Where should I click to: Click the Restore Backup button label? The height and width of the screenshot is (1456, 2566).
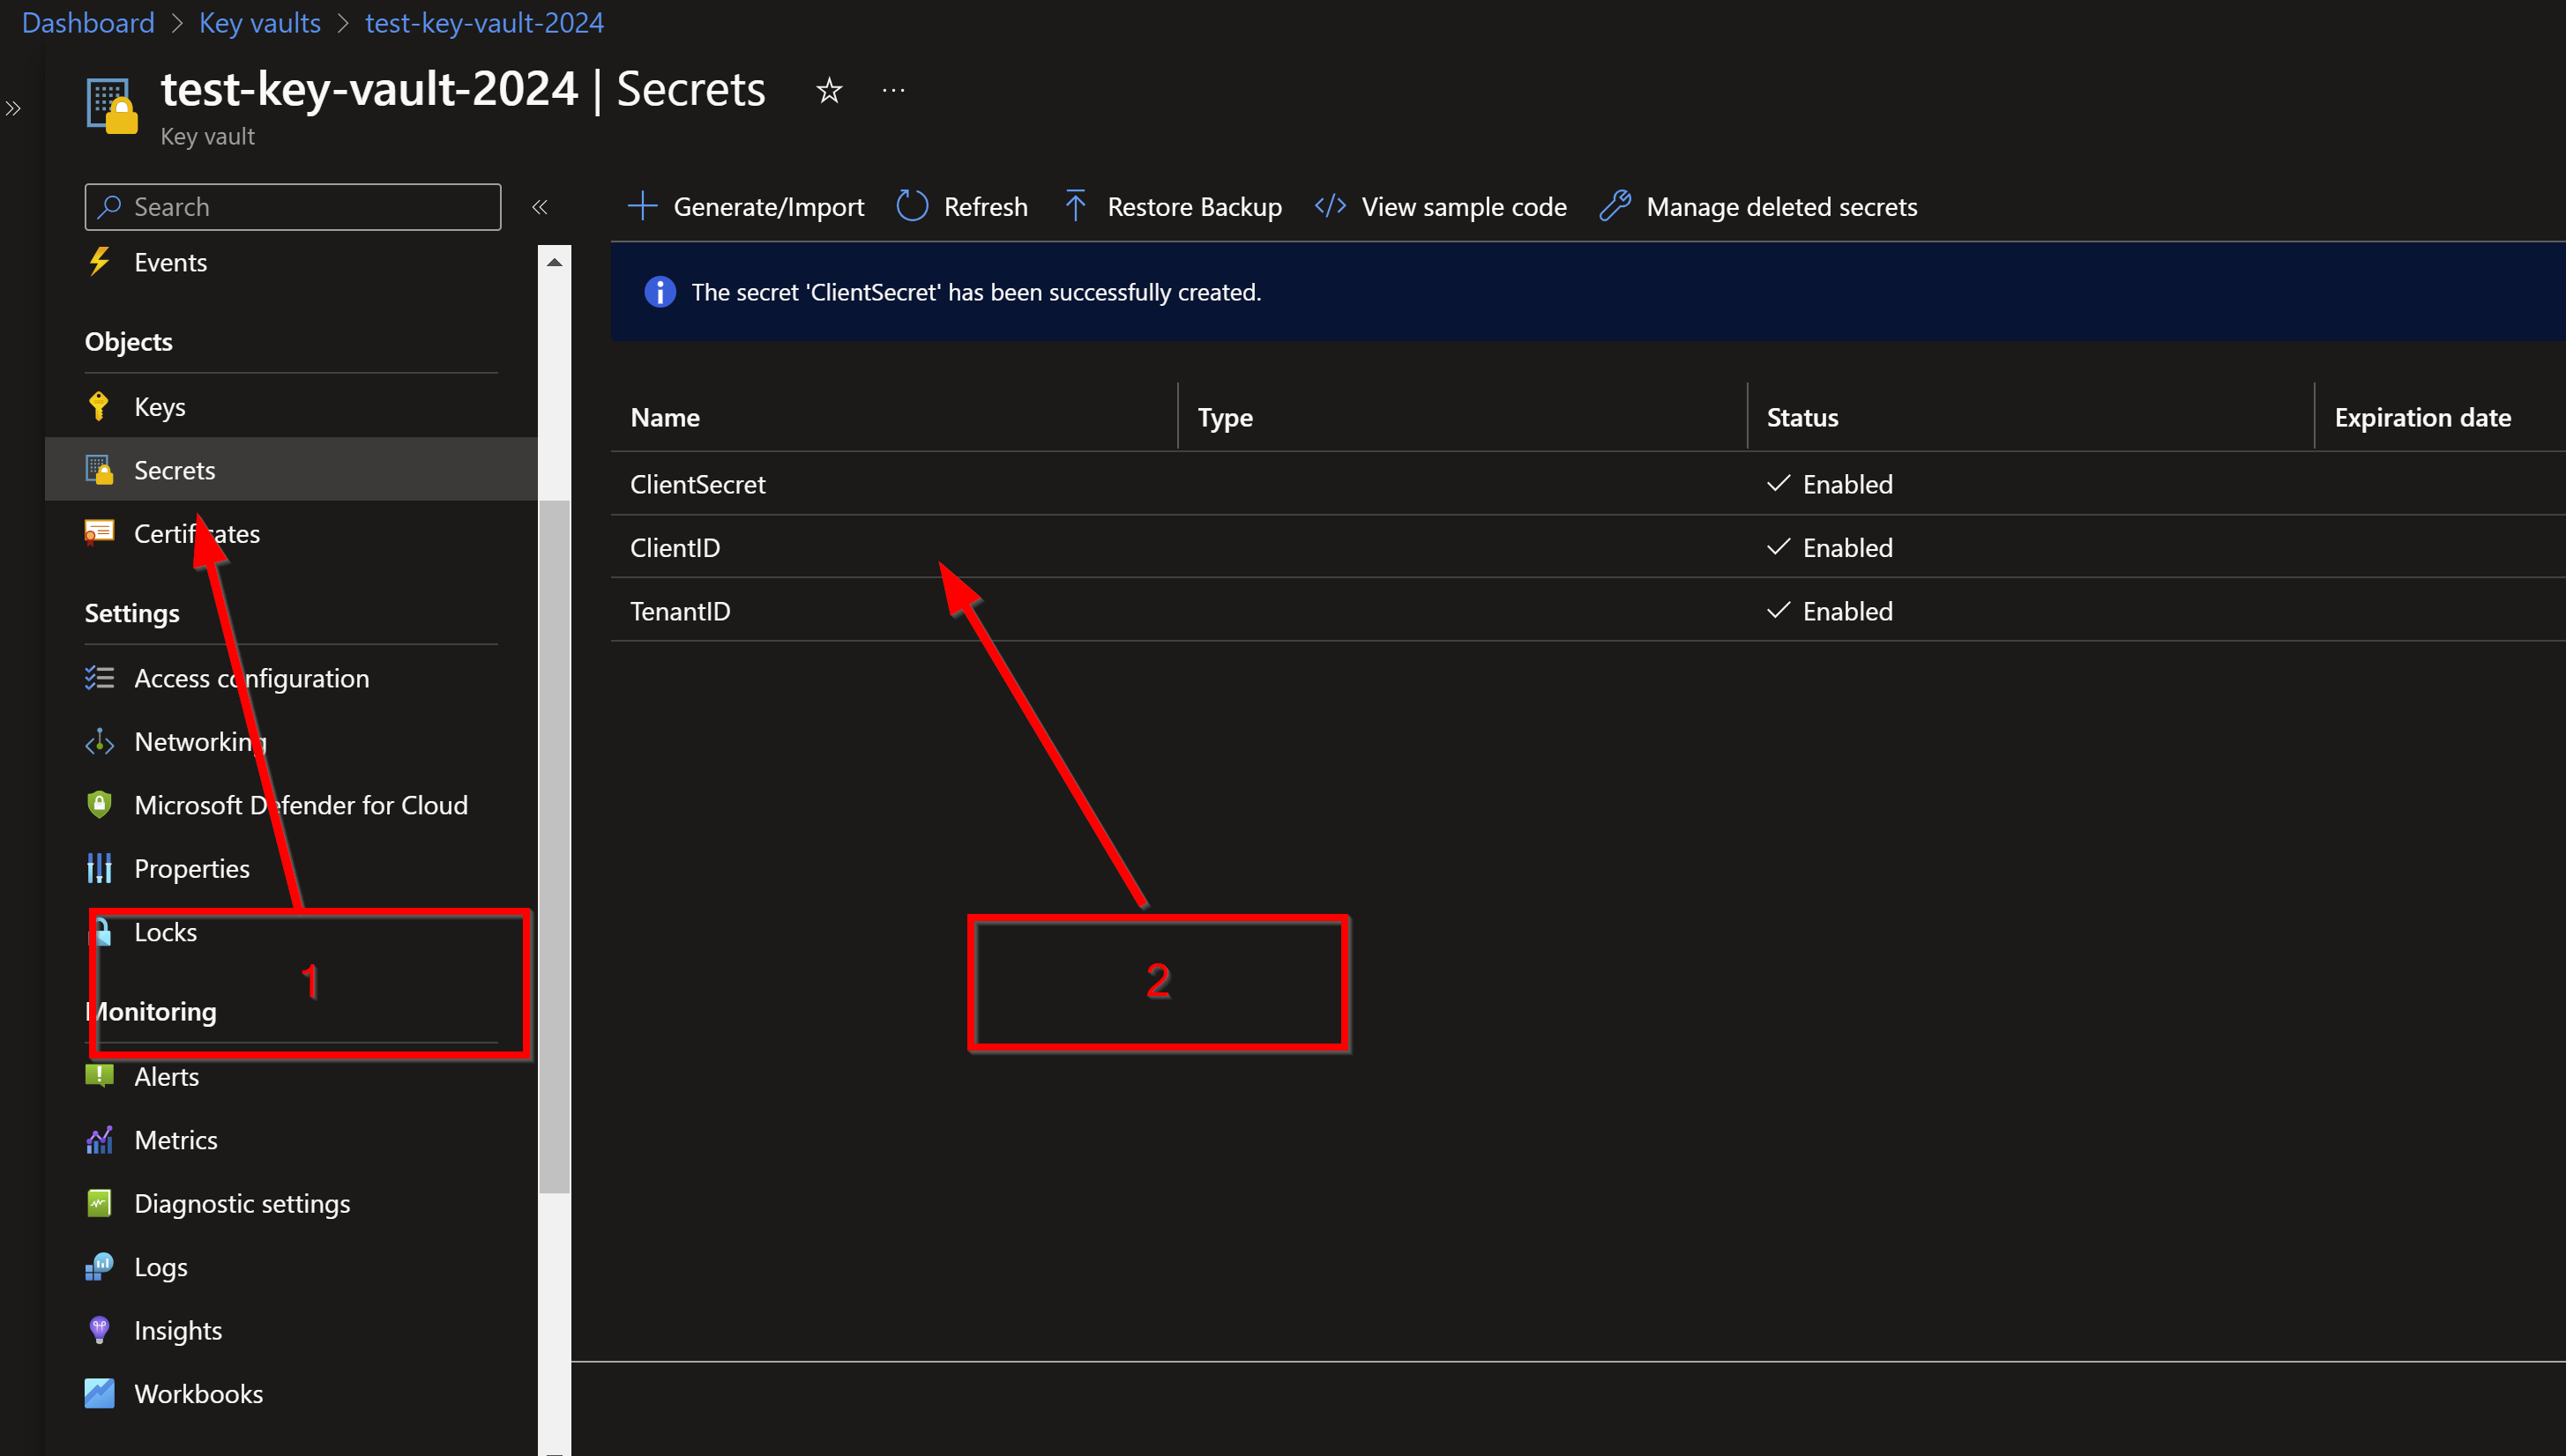click(x=1195, y=207)
